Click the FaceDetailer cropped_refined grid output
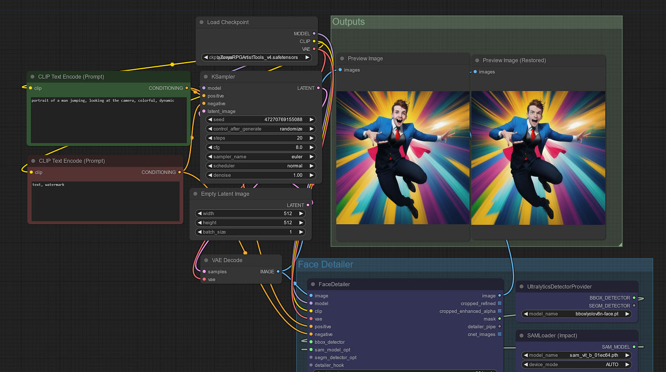 pos(499,304)
